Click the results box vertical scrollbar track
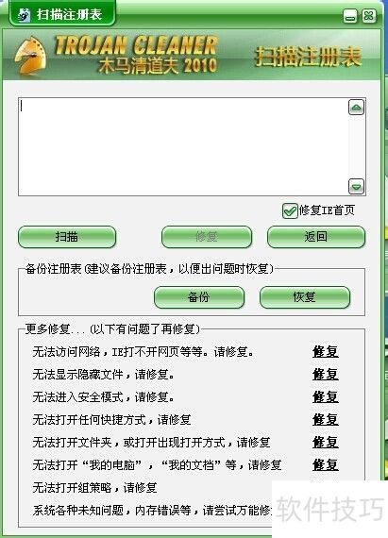Image resolution: width=388 pixels, height=538 pixels. point(356,147)
